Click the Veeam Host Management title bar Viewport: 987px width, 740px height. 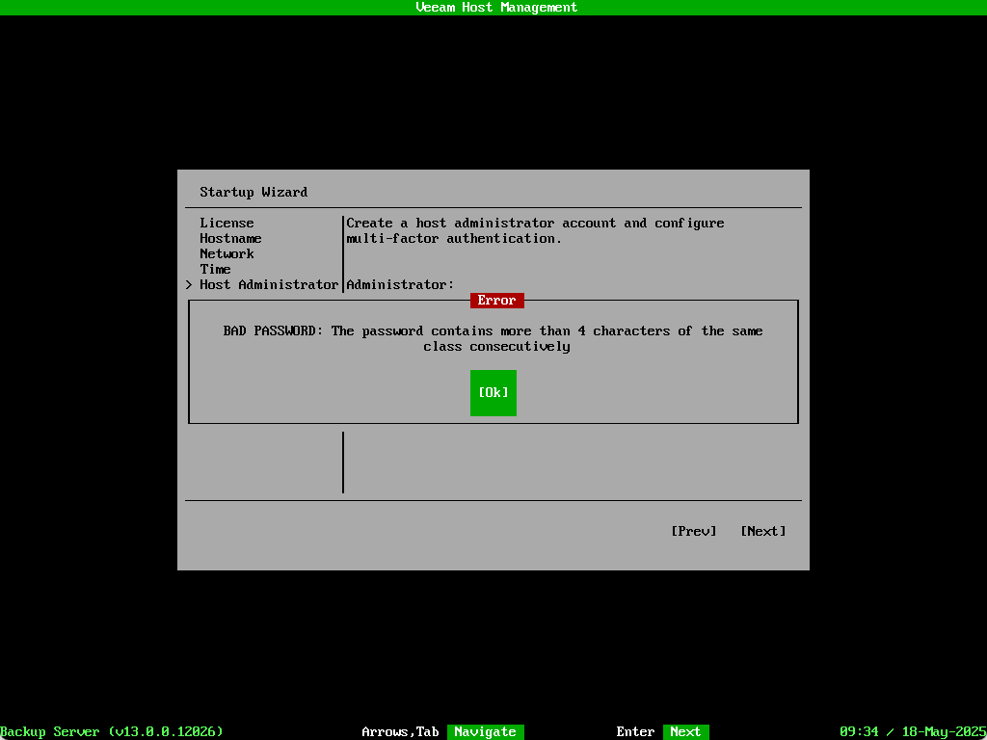pos(496,7)
